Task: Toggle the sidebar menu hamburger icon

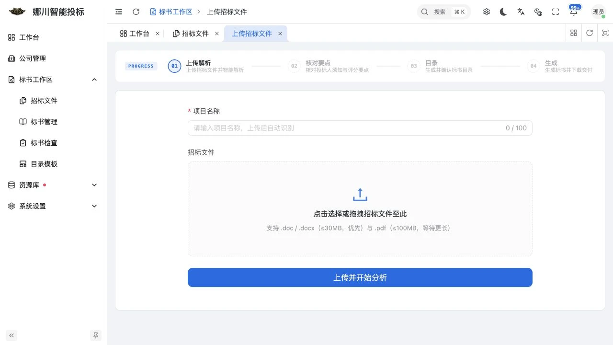Action: coord(119,12)
